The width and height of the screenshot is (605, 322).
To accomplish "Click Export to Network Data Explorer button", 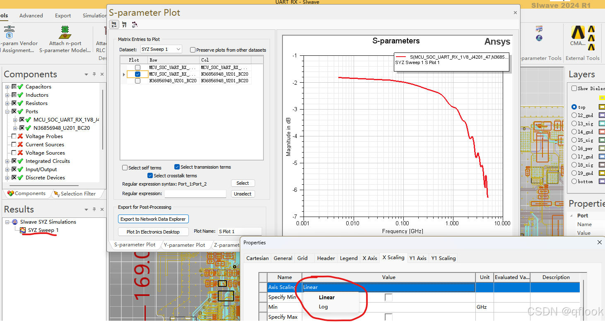I will click(x=153, y=219).
